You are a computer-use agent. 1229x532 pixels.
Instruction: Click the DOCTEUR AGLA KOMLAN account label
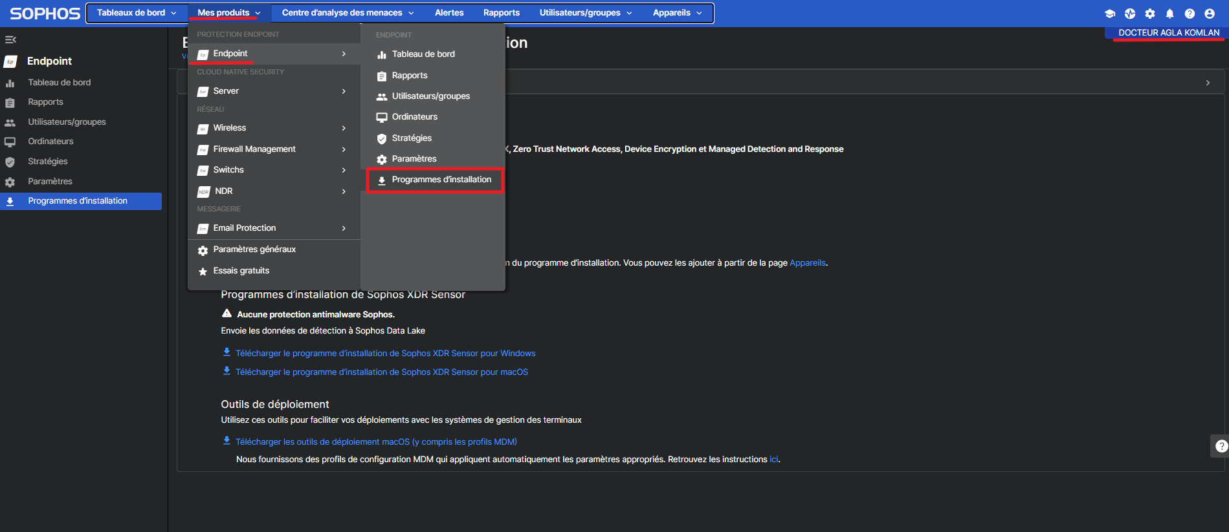[x=1169, y=33]
